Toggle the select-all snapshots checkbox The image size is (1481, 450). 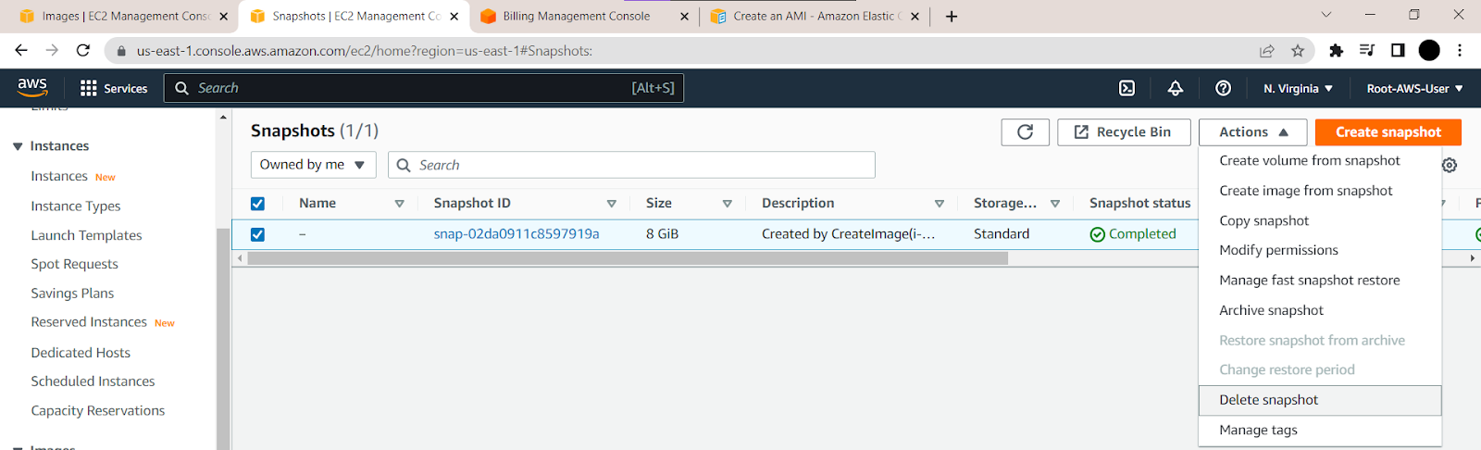pos(257,204)
